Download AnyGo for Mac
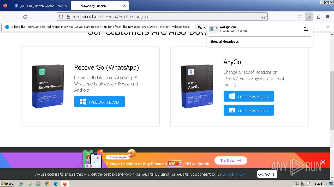 (249, 110)
